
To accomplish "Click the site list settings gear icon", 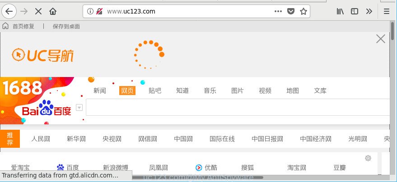I will coord(368,158).
